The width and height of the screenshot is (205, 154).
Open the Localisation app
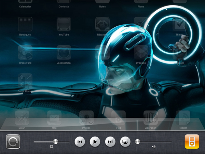pyautogui.click(x=64, y=52)
